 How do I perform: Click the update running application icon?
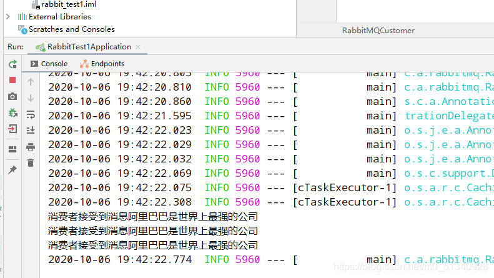12,112
